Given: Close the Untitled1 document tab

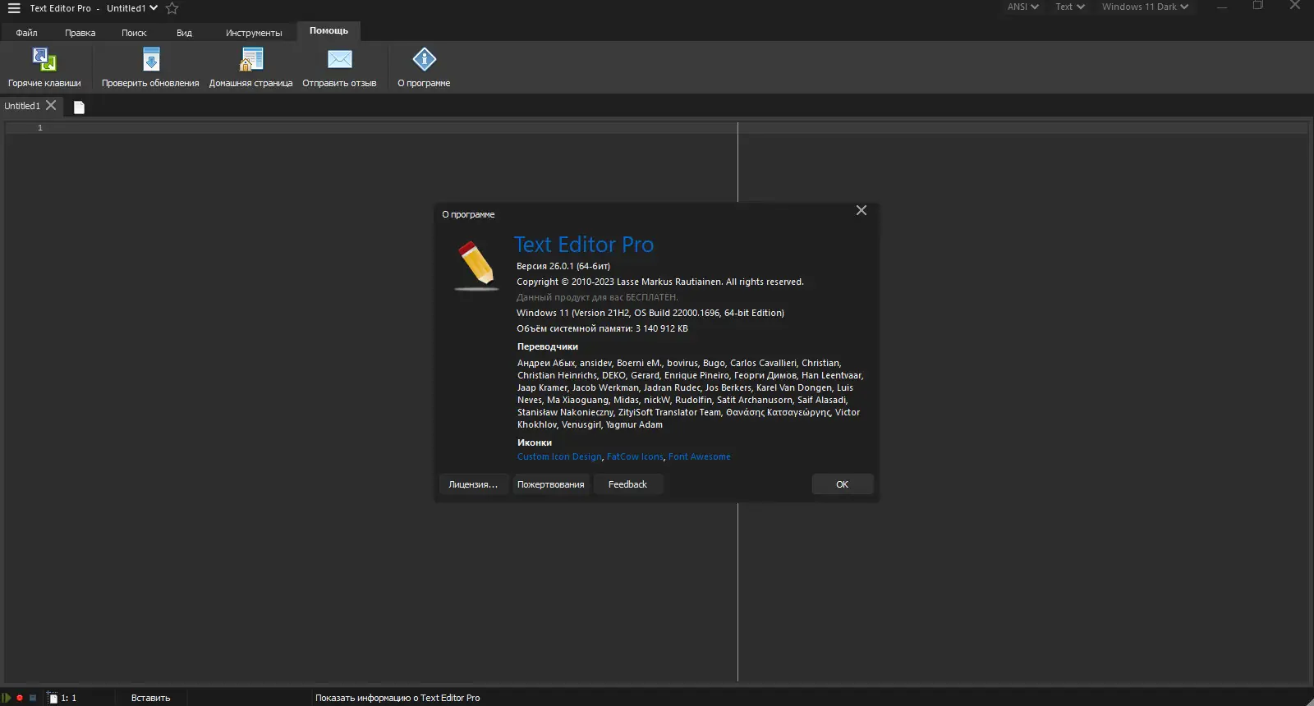Looking at the screenshot, I should 51,105.
